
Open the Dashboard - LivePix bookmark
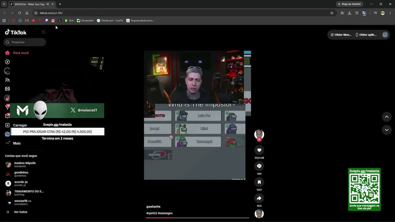coord(110,21)
